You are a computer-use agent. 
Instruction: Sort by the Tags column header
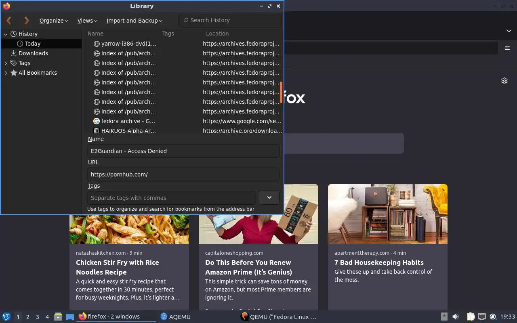168,34
